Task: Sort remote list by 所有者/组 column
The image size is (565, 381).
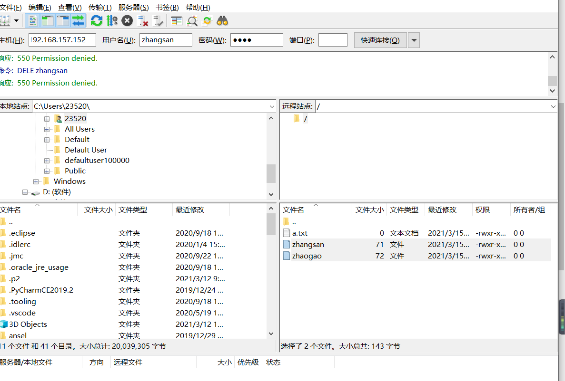Action: (530, 210)
